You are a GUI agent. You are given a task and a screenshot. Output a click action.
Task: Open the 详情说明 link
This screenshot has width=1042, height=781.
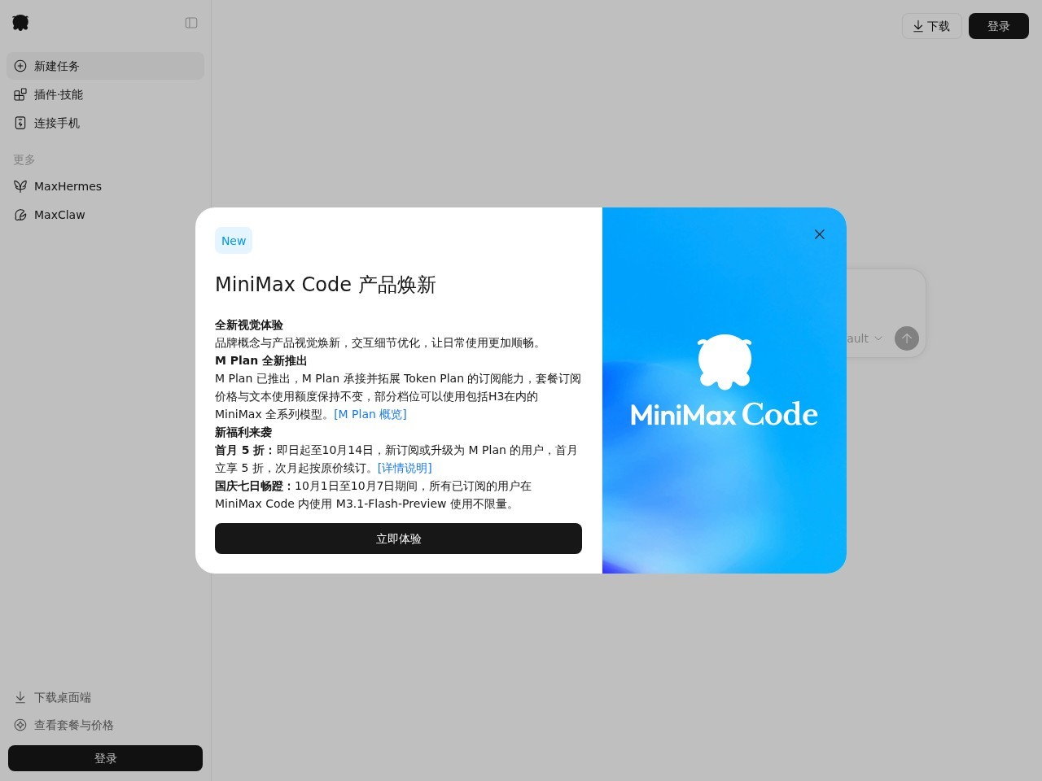tap(405, 468)
